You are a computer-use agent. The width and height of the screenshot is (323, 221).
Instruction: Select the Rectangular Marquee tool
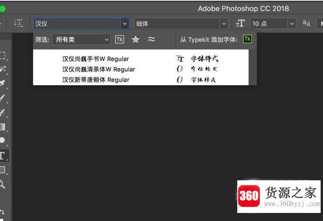3,55
